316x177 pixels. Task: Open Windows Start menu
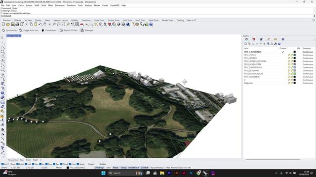coord(103,173)
